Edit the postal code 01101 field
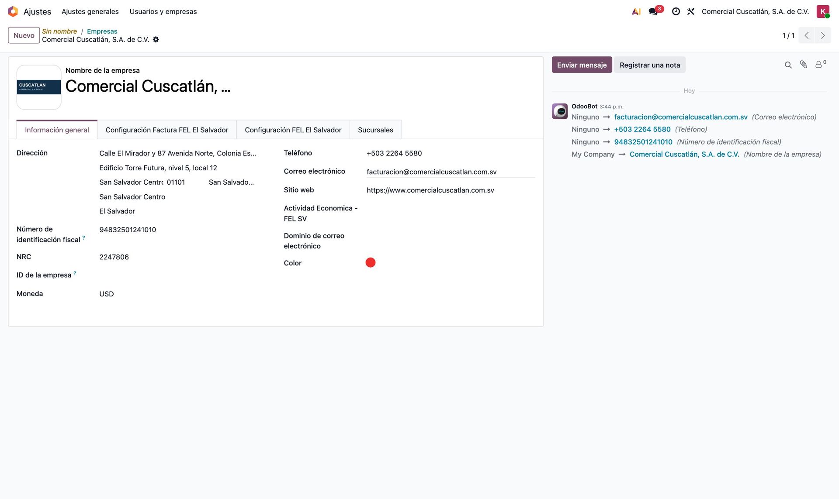This screenshot has height=499, width=839. [x=186, y=182]
